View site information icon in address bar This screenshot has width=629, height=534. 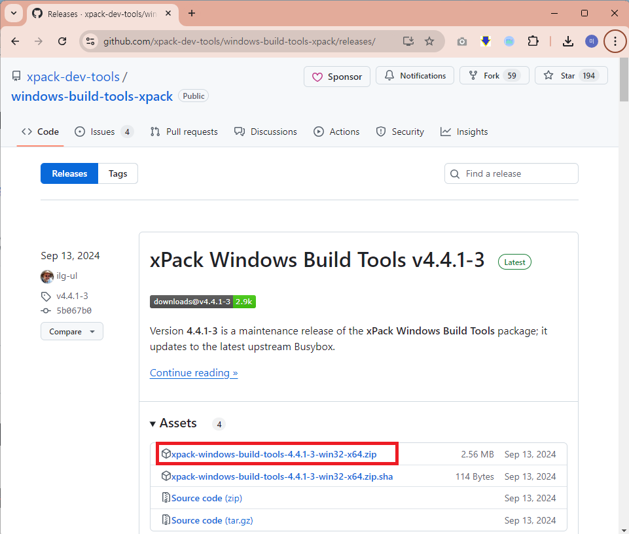[91, 41]
